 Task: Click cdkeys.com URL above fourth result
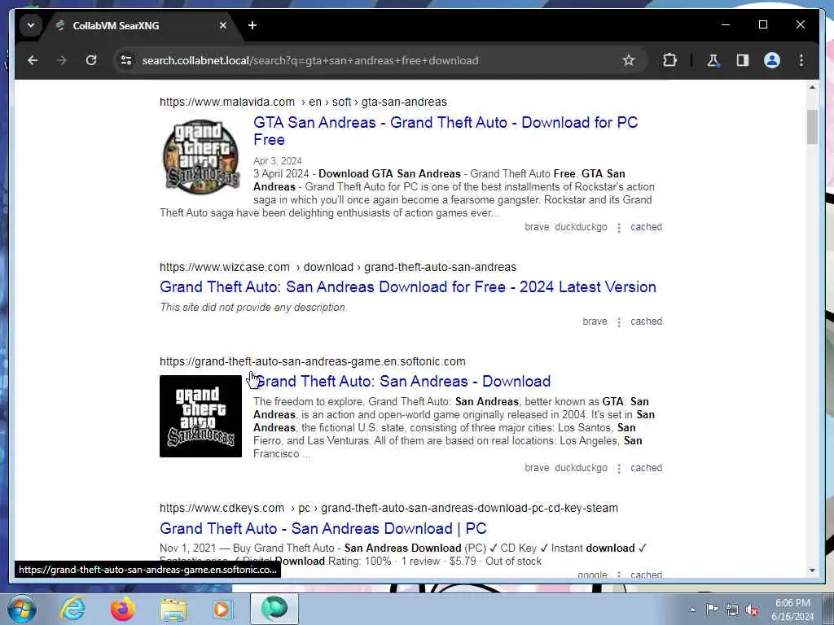(388, 508)
